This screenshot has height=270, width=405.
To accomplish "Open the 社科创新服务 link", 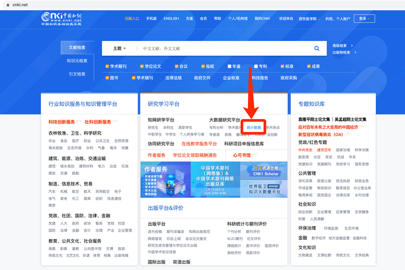I will (98, 122).
